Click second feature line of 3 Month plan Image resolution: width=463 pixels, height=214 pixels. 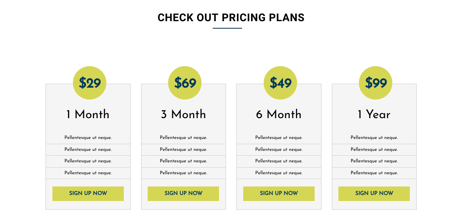click(x=183, y=150)
